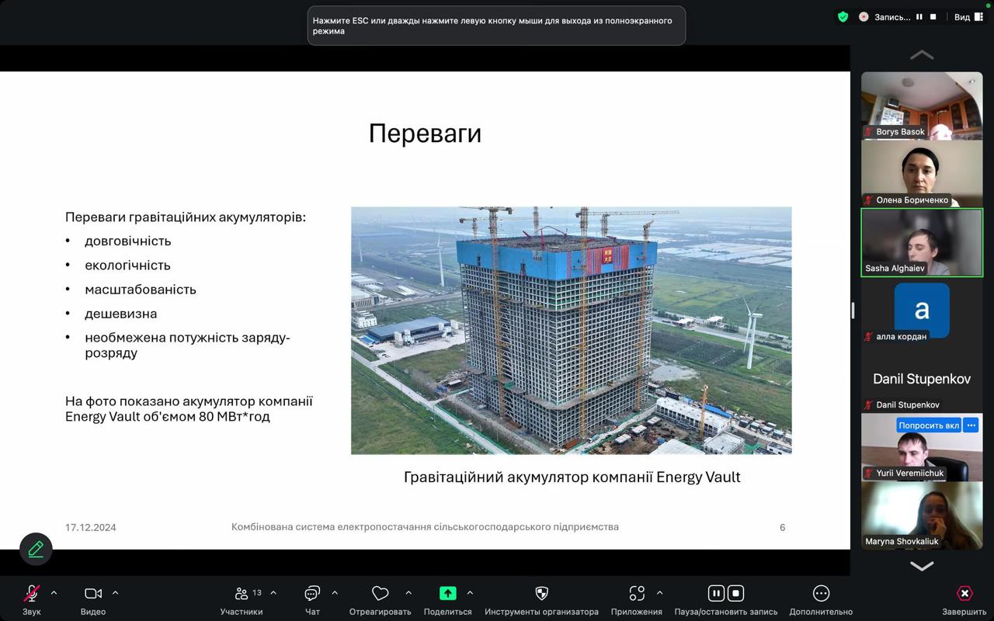
Task: Expand apps arrow beside Приложения
Action: click(659, 593)
